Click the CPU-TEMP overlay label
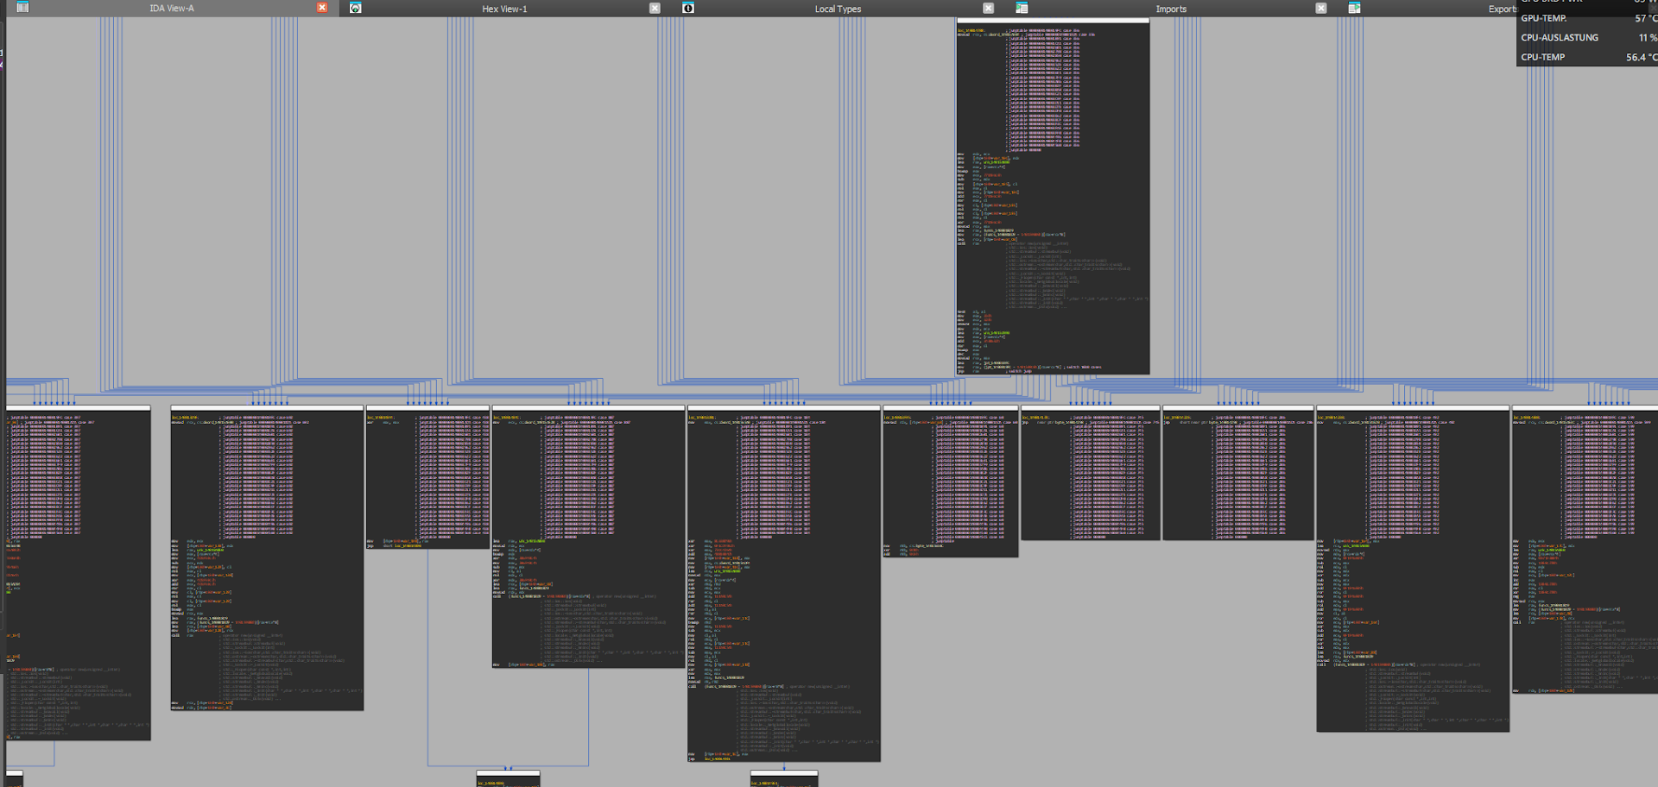The width and height of the screenshot is (1658, 787). point(1543,57)
